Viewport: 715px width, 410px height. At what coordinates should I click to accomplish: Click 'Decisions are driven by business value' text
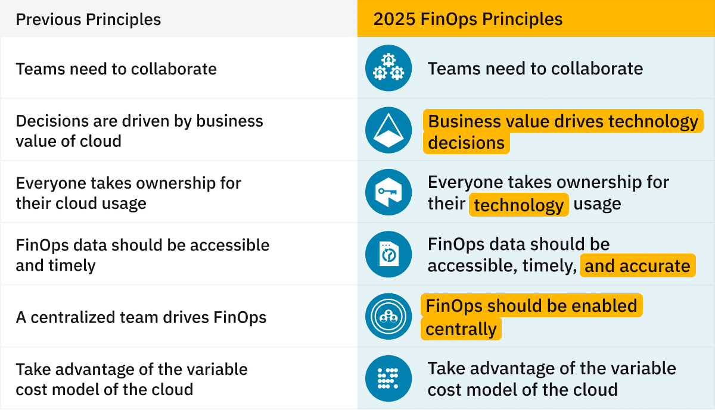pyautogui.click(x=139, y=131)
